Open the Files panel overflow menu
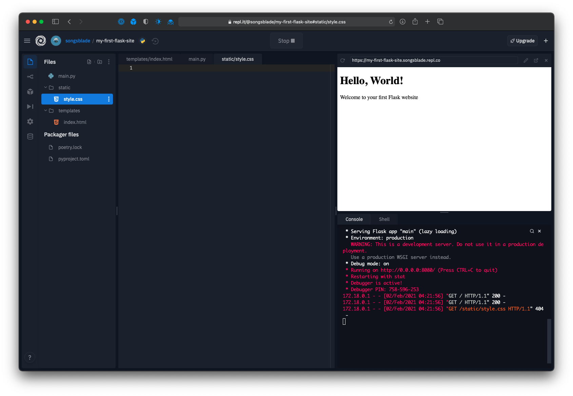 (x=109, y=62)
